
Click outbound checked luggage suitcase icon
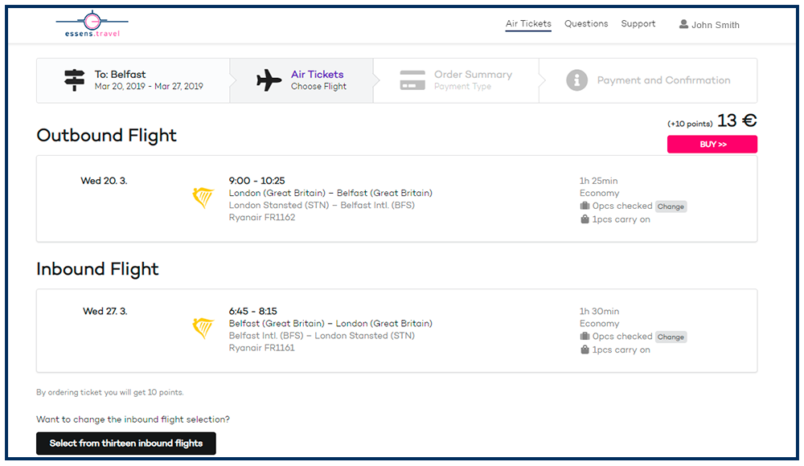click(x=585, y=206)
